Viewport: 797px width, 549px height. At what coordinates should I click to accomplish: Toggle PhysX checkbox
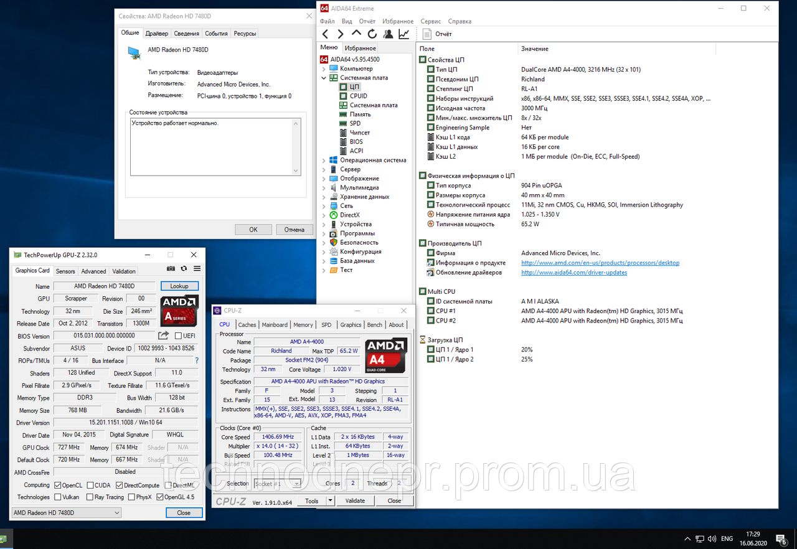tap(131, 497)
